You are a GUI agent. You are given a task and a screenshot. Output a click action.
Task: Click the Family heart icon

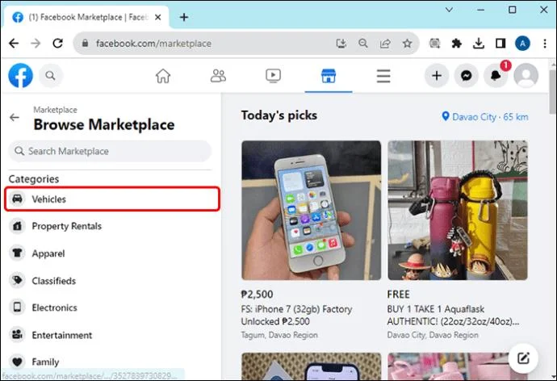[17, 362]
